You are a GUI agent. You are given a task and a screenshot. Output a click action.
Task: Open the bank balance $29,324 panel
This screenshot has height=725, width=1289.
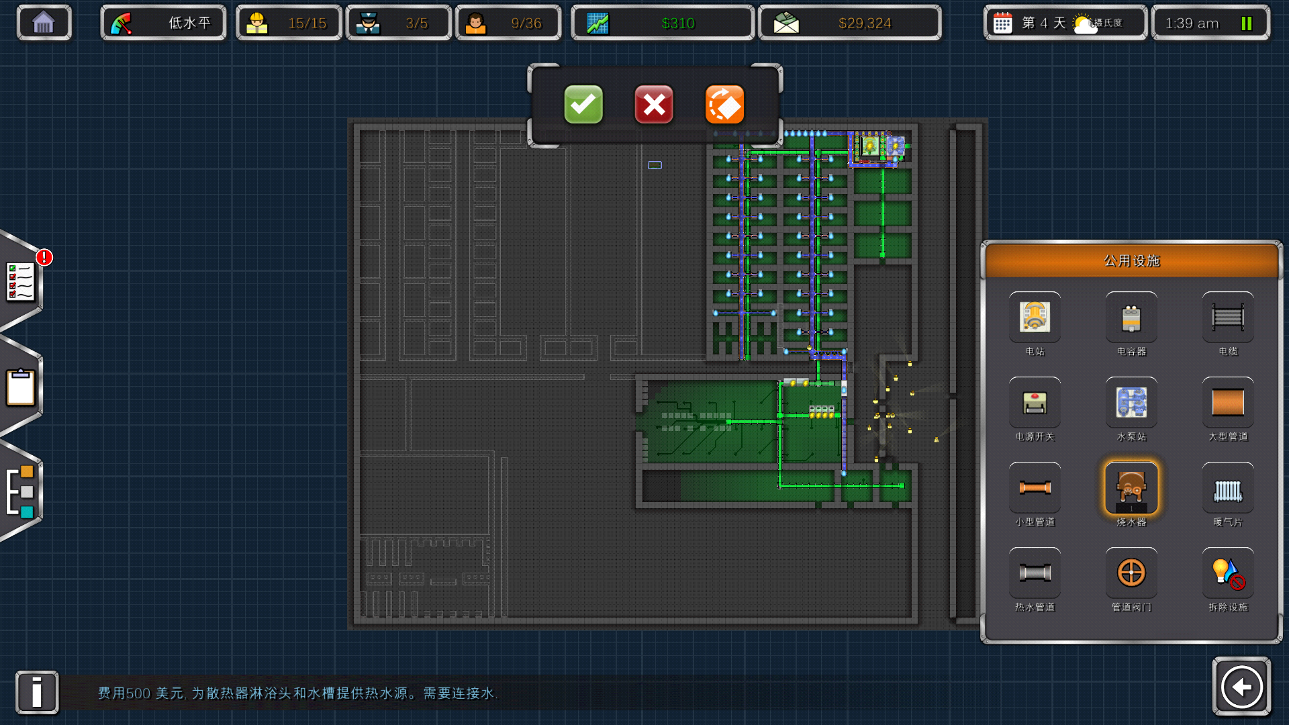[x=850, y=23]
